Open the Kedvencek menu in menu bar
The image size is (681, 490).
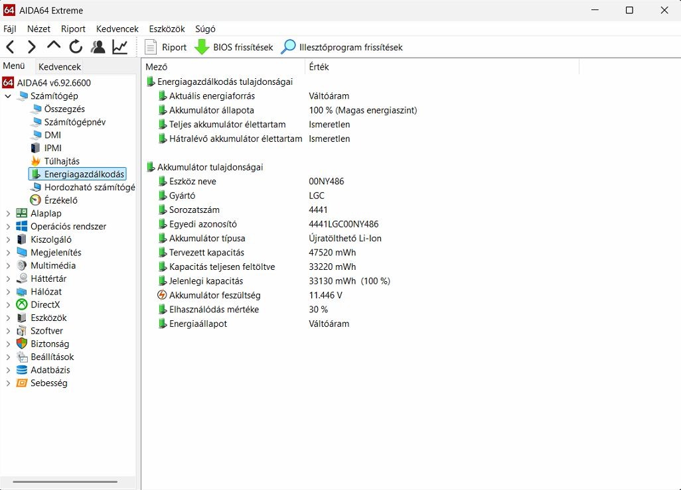[117, 29]
